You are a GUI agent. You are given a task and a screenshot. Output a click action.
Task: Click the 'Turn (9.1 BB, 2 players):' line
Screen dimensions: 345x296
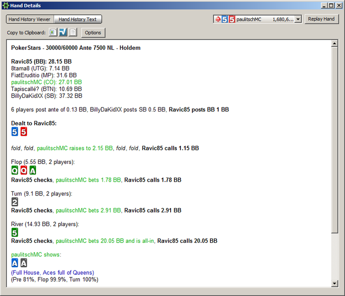click(x=41, y=193)
